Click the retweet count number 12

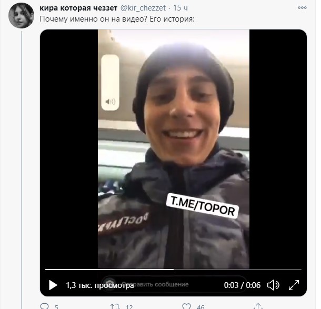tap(129, 306)
